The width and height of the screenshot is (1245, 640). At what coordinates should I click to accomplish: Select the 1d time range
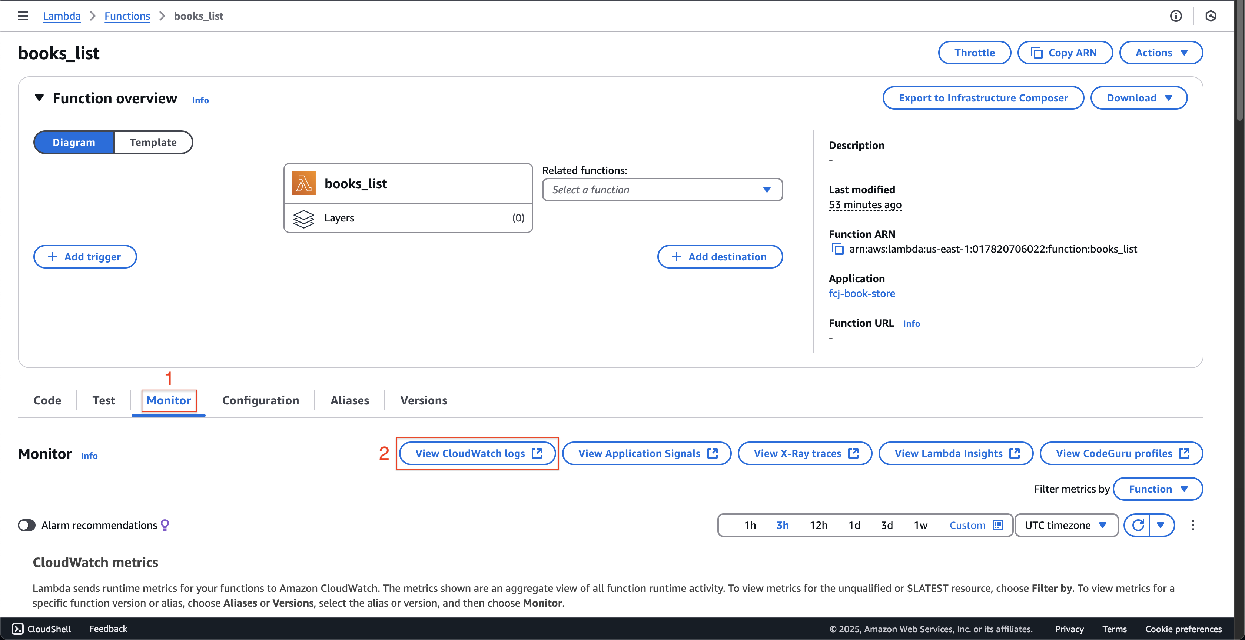(854, 525)
